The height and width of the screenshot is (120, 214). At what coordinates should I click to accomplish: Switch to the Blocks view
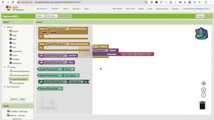click(x=209, y=16)
